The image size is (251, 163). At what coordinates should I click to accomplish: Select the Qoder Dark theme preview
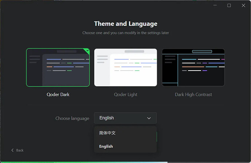click(58, 68)
